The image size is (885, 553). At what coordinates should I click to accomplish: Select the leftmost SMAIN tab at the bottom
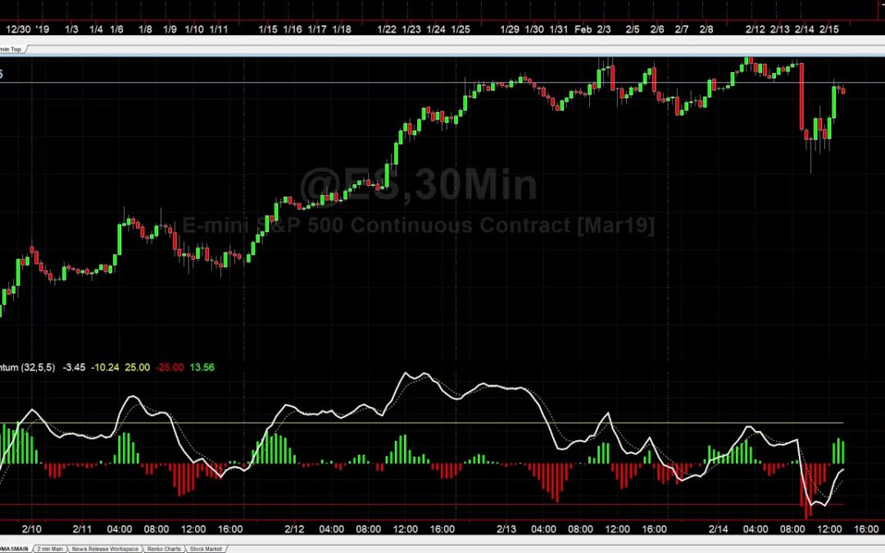(x=15, y=548)
